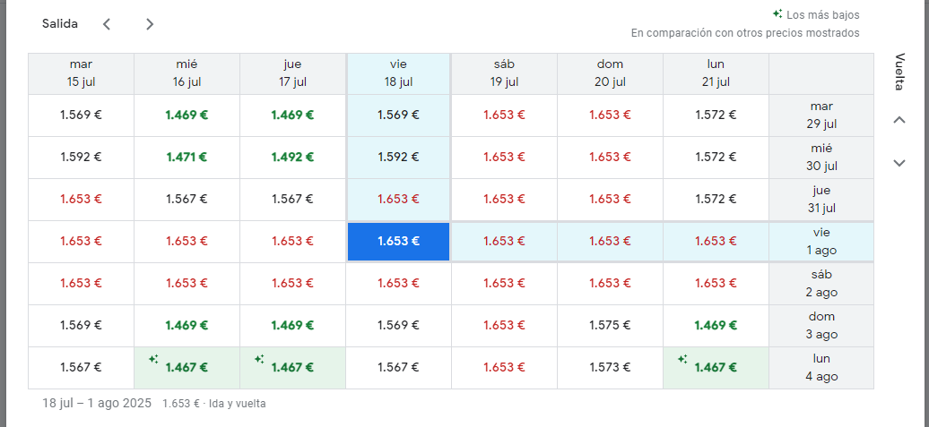The height and width of the screenshot is (427, 929).
Task: Pick 15 jul departure, 29 jul return fare
Action: [82, 115]
